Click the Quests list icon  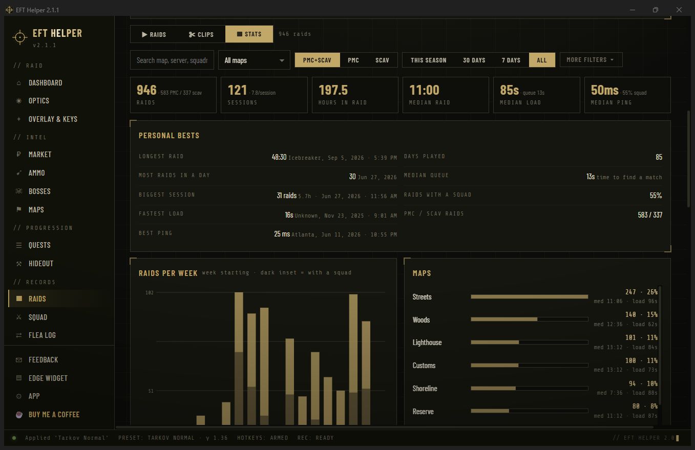[x=19, y=245]
